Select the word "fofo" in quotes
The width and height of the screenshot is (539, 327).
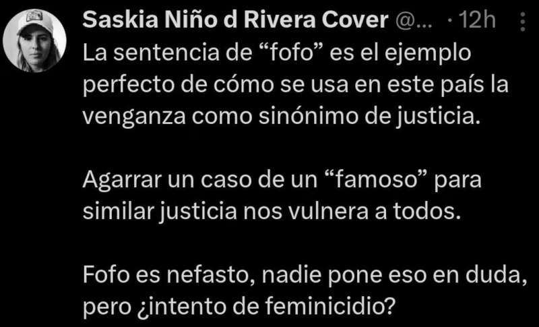point(289,53)
